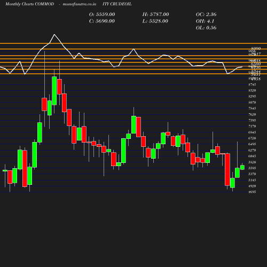Click the open price 'O: 5559.00'
The width and height of the screenshot is (267, 267).
point(102,14)
